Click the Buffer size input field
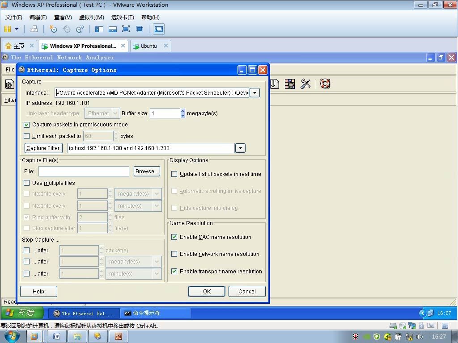The width and height of the screenshot is (458, 343). click(x=165, y=113)
